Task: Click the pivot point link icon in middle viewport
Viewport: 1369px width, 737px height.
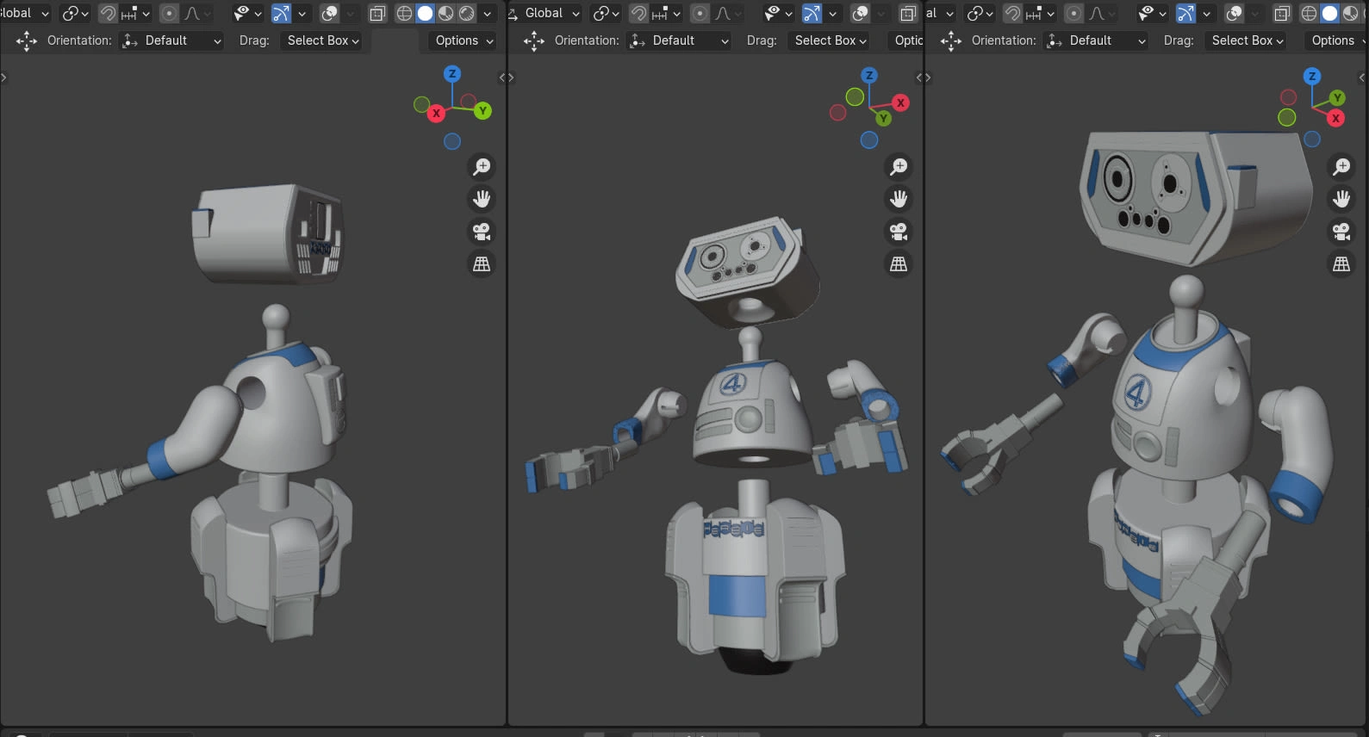Action: (602, 13)
